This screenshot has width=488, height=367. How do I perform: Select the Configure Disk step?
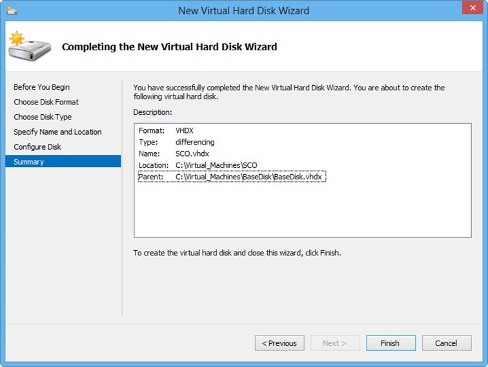tap(41, 146)
